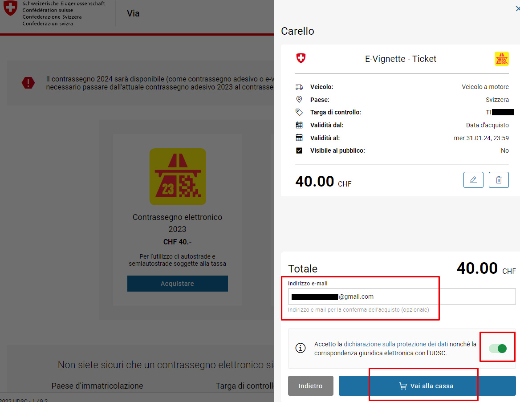The image size is (520, 402).
Task: Click the large 2023 e-vignette image
Action: [x=178, y=176]
